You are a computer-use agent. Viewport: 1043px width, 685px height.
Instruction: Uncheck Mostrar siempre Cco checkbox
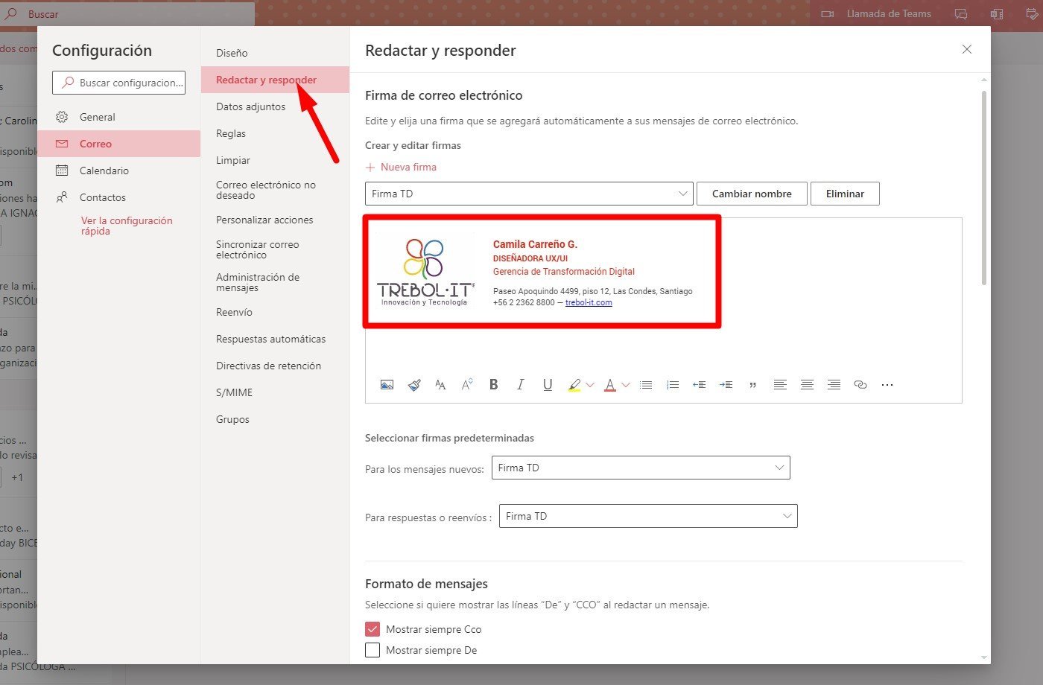click(x=372, y=629)
